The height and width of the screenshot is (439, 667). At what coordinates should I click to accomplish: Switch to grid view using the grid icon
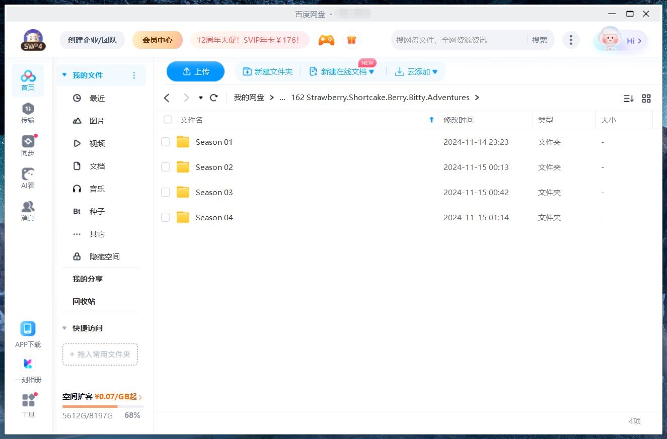[646, 99]
